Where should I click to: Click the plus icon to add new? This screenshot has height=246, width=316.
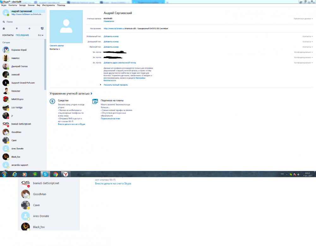[29, 28]
